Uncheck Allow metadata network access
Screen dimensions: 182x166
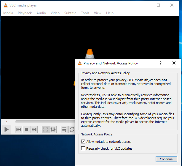83,142
